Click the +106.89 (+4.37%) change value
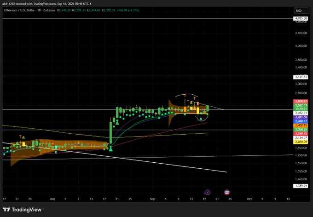The width and height of the screenshot is (313, 217). coord(128,10)
